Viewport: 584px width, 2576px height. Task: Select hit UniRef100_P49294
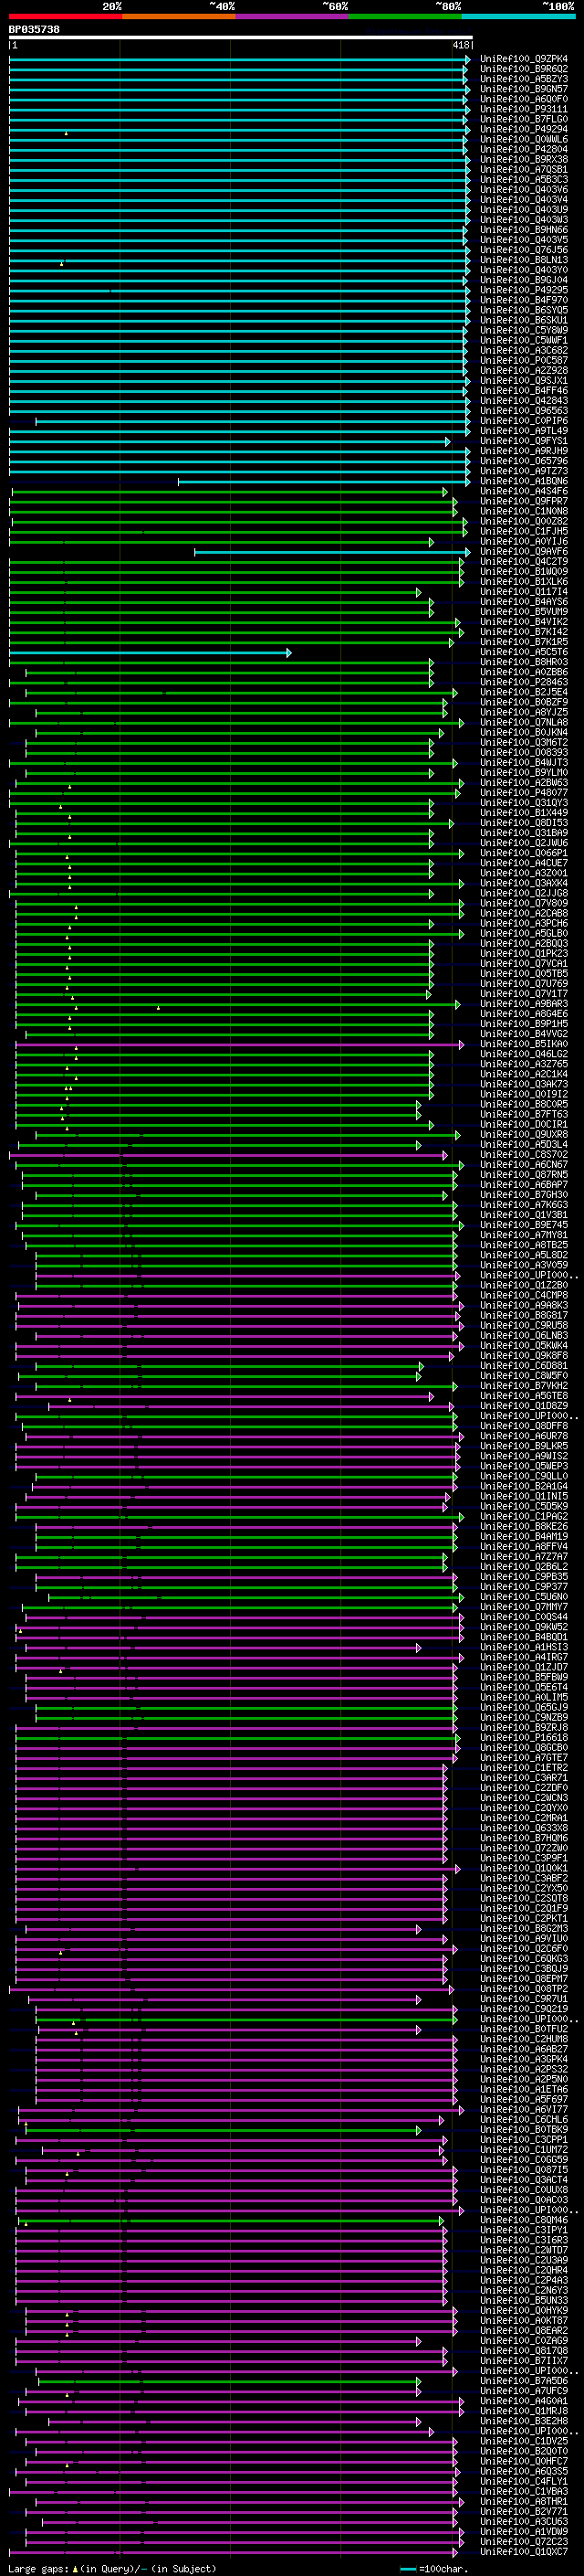[x=524, y=129]
